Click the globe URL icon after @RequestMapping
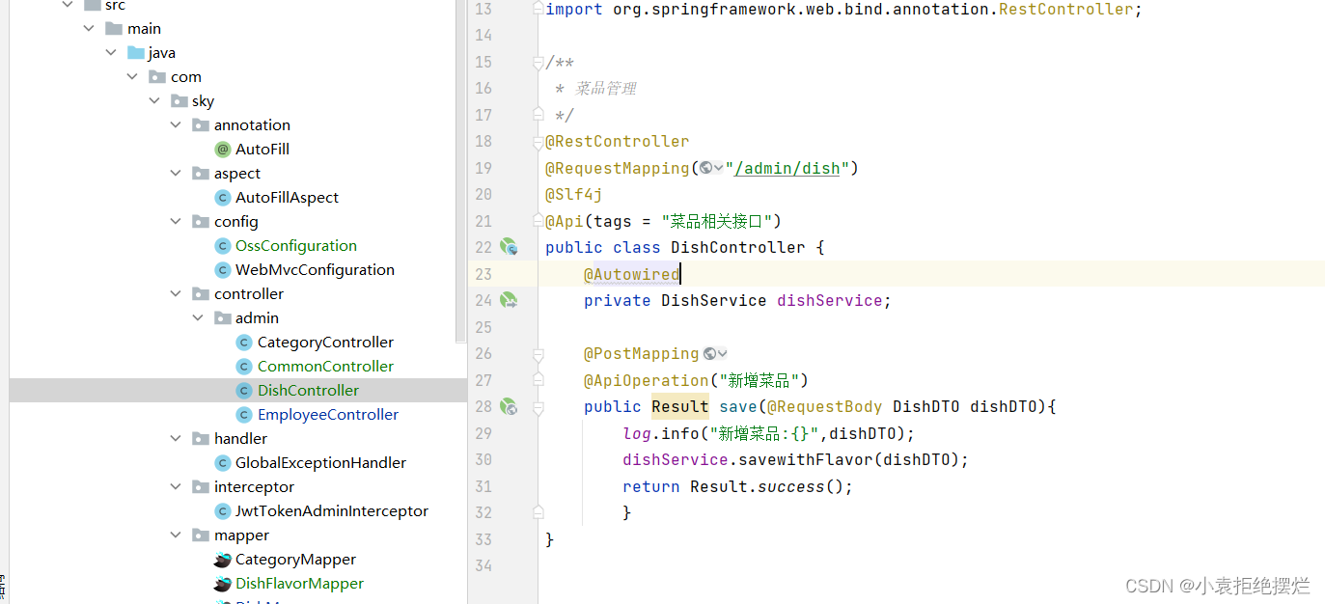 pos(705,168)
